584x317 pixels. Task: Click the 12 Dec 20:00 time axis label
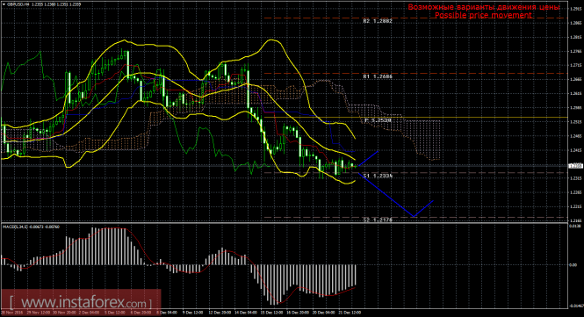[x=219, y=313]
